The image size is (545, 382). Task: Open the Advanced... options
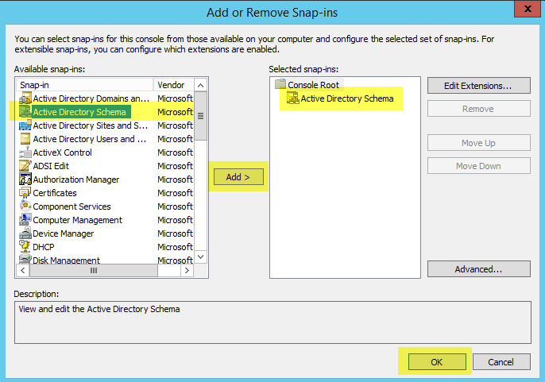478,269
